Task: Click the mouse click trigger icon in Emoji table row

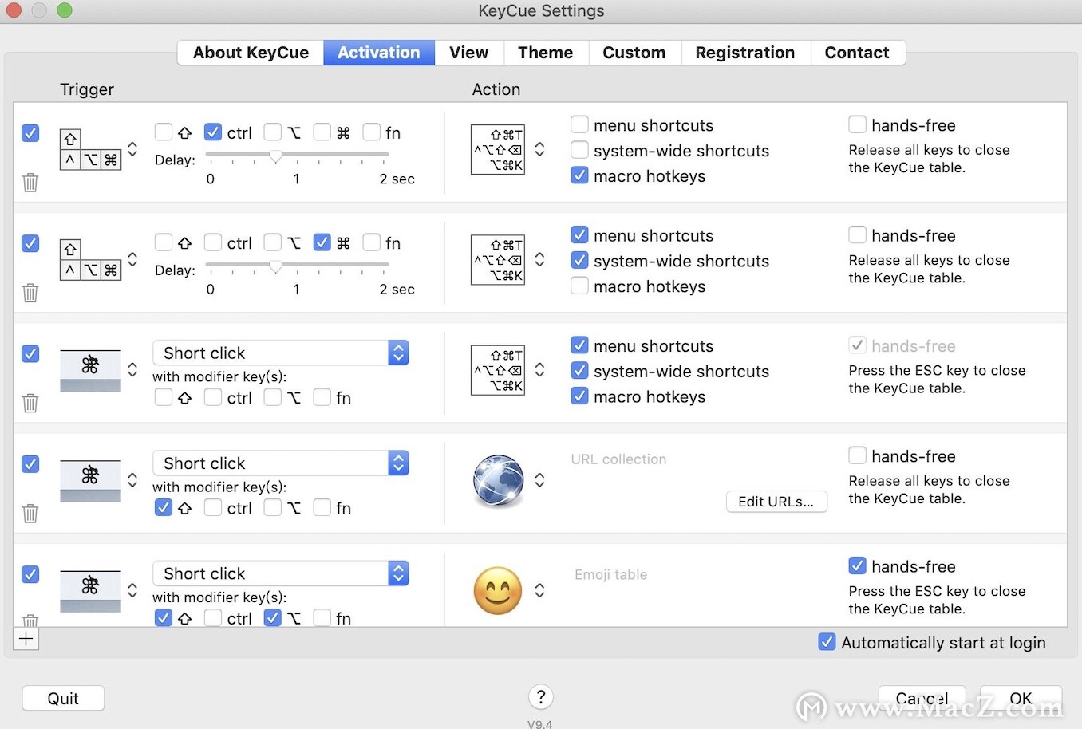Action: click(90, 590)
